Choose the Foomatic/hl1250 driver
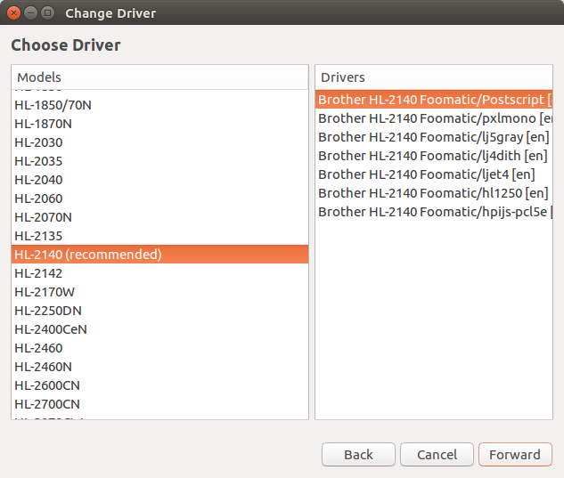This screenshot has width=564, height=478. 434,193
